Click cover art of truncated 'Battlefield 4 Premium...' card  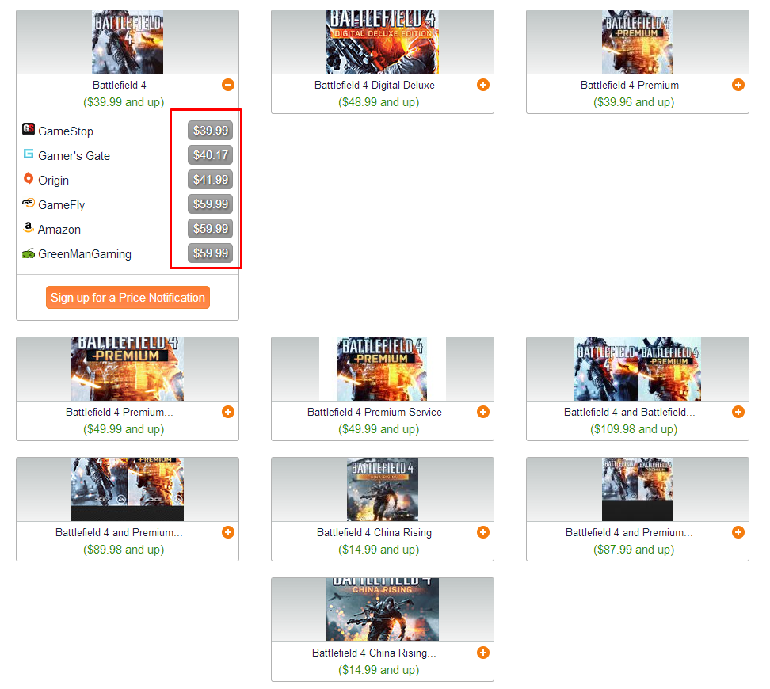click(x=128, y=369)
